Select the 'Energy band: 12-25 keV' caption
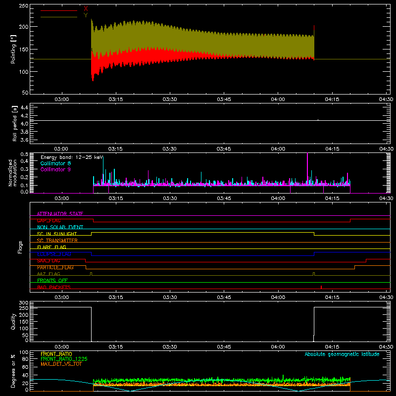Screen dimensions: 396x396 72,157
